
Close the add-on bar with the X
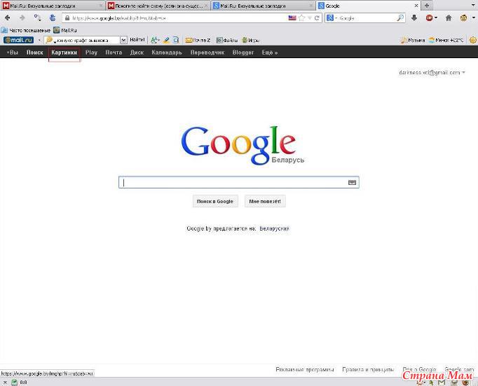pos(5,382)
